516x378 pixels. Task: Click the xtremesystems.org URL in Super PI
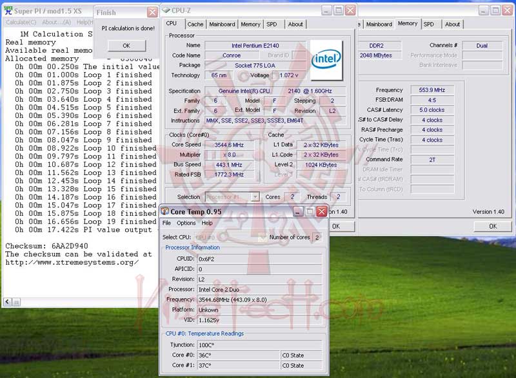tap(72, 262)
